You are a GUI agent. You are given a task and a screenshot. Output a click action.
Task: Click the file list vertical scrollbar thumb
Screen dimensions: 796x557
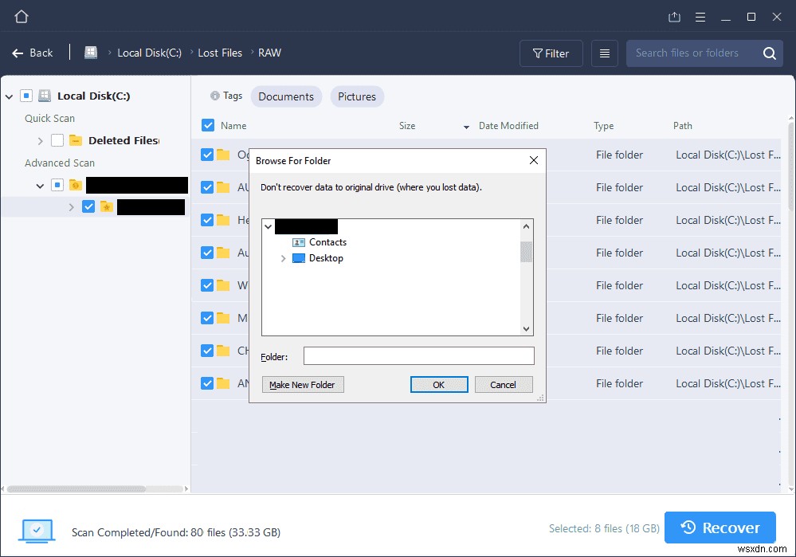point(791,165)
